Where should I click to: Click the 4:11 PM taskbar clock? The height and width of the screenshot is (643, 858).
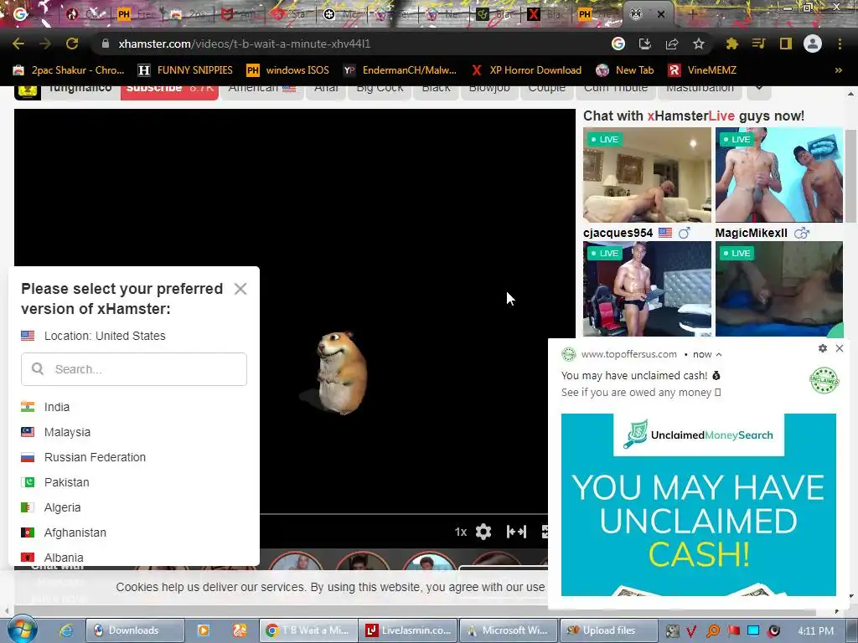(x=815, y=631)
